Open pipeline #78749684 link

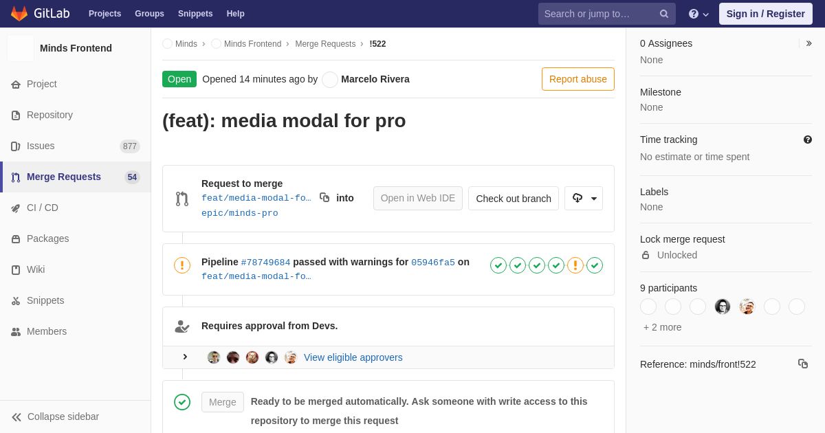point(265,263)
